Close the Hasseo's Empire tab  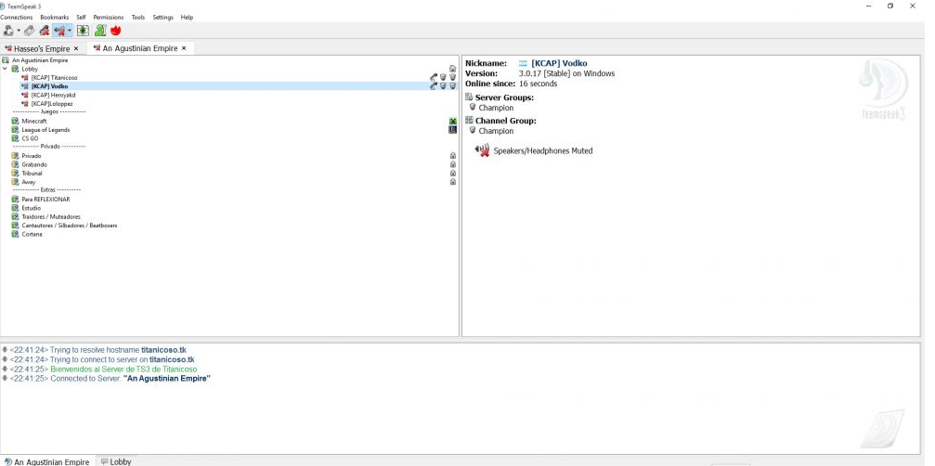[x=76, y=48]
